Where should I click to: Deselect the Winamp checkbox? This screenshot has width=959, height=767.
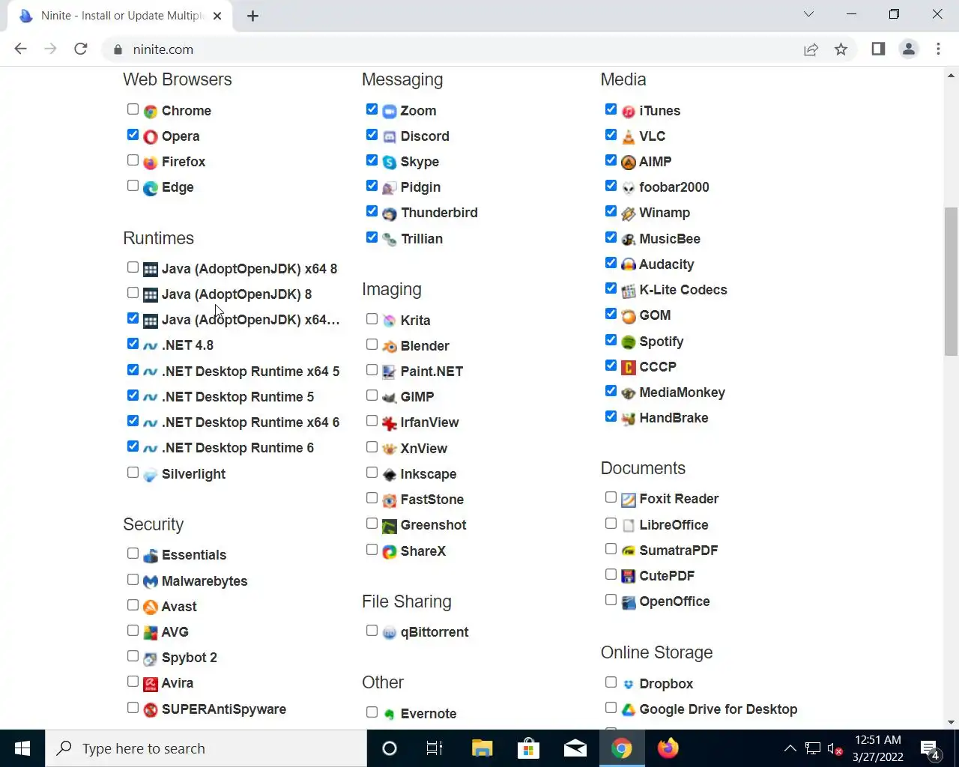click(611, 211)
